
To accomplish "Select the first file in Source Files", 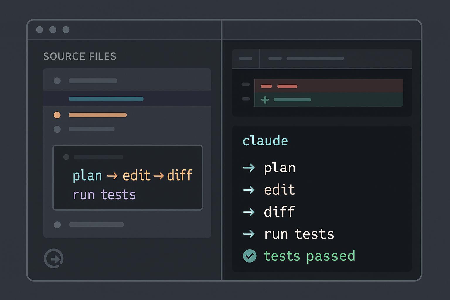I will [93, 81].
